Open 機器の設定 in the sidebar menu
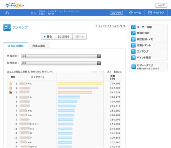This screenshot has width=171, height=148. 148,33
